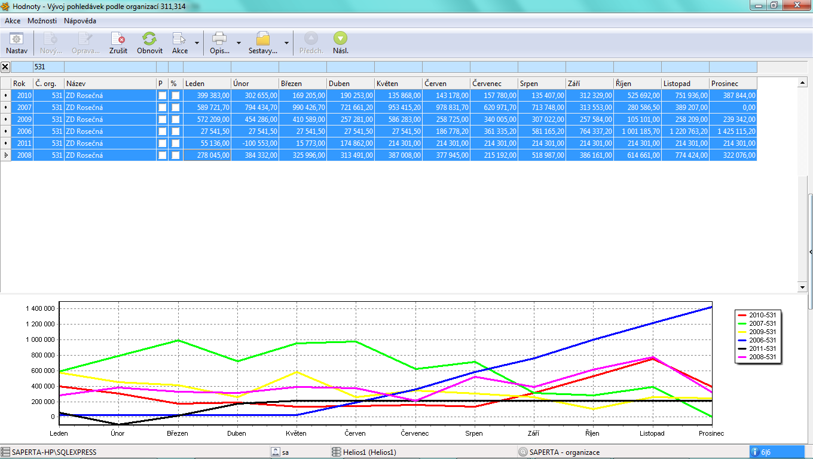Select the cell 586 283,00 in Květen
813x459 pixels.
398,119
